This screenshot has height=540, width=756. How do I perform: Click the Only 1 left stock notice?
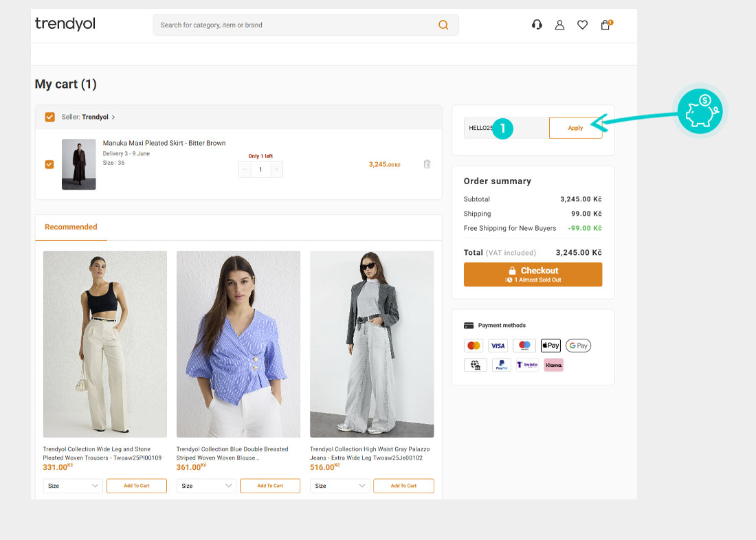pos(260,156)
